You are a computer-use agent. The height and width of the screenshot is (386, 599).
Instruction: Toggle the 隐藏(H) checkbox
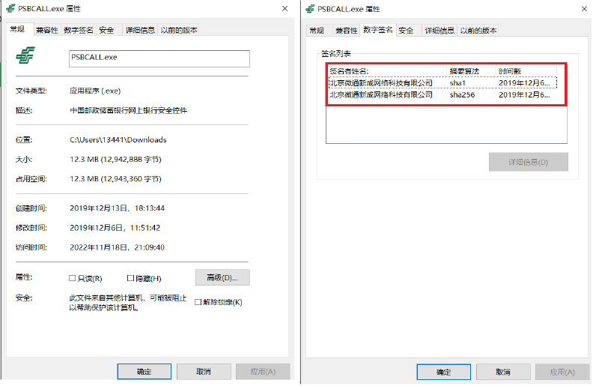coord(130,278)
